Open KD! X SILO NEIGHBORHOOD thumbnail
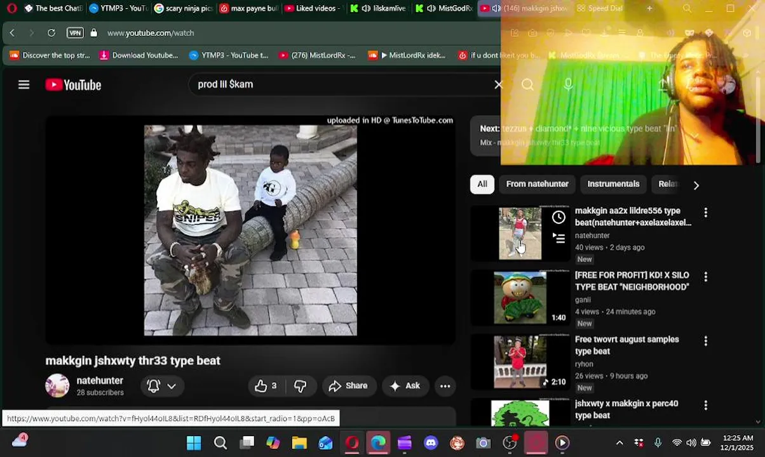 [520, 298]
